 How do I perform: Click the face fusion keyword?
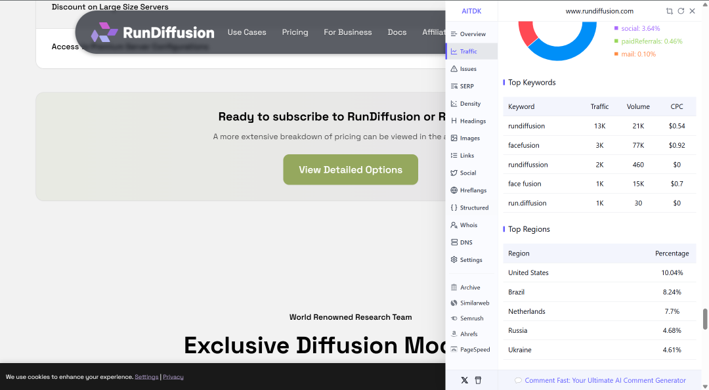(525, 184)
